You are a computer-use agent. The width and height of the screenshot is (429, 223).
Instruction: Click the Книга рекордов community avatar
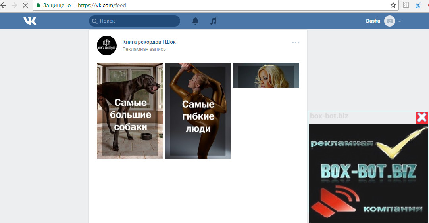click(107, 46)
